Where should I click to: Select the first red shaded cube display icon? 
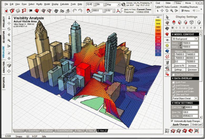point(174,22)
